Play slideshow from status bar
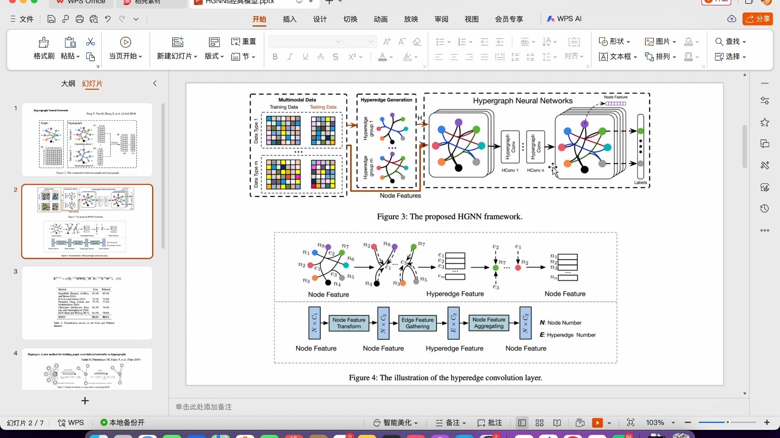780x438 pixels. tap(597, 423)
